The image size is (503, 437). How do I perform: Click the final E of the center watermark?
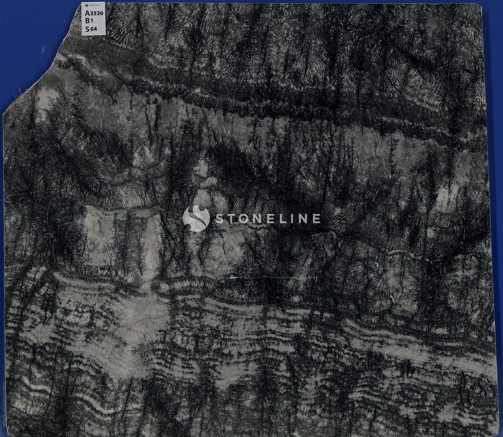click(x=316, y=219)
